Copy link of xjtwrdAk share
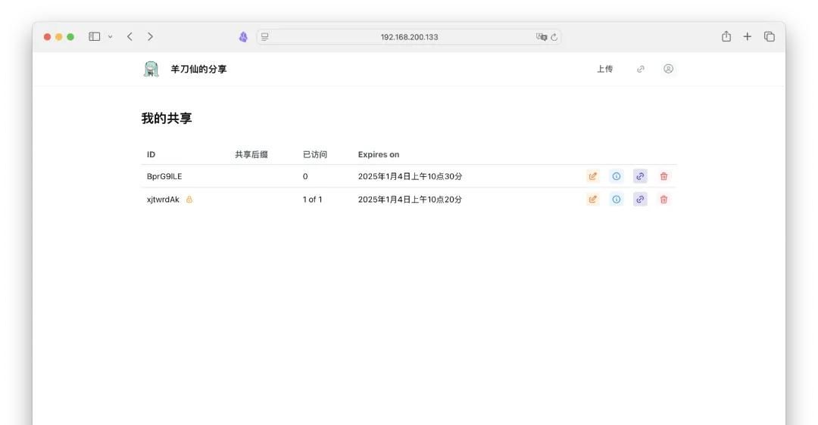The image size is (818, 425). click(x=640, y=199)
